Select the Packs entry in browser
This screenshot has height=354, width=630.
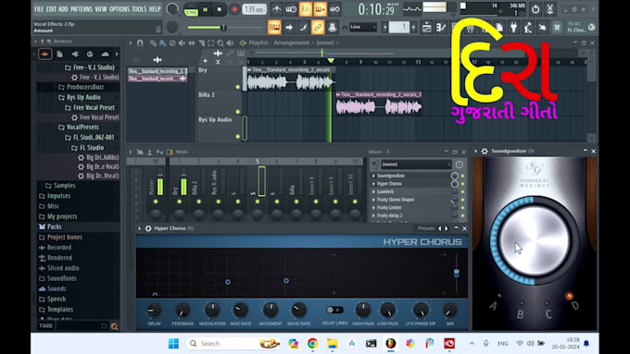pos(50,226)
